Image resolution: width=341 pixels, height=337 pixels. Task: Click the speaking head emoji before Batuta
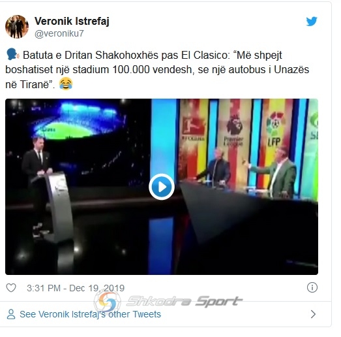point(13,55)
